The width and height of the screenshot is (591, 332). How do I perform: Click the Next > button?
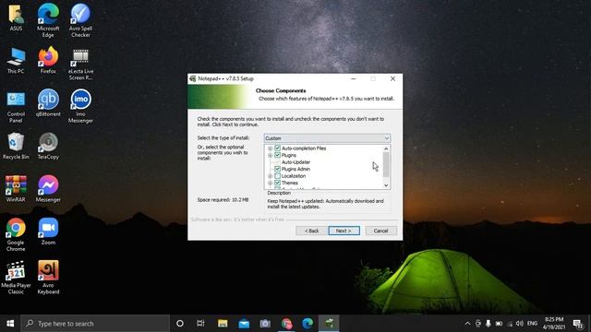[x=344, y=231]
